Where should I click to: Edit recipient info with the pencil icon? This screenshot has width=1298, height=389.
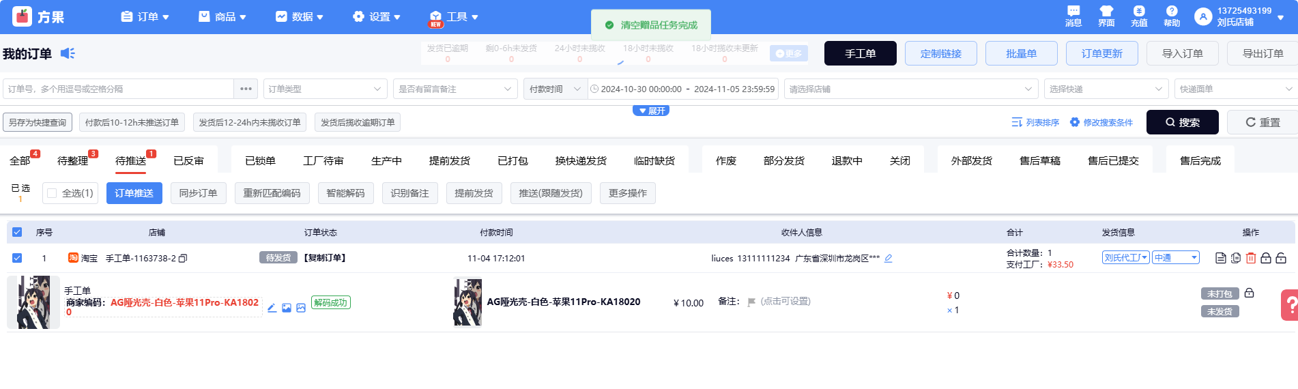(x=889, y=258)
